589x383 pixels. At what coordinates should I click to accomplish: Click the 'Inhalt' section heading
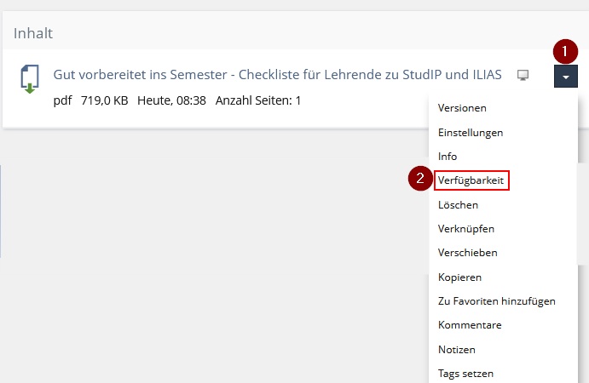coord(33,33)
